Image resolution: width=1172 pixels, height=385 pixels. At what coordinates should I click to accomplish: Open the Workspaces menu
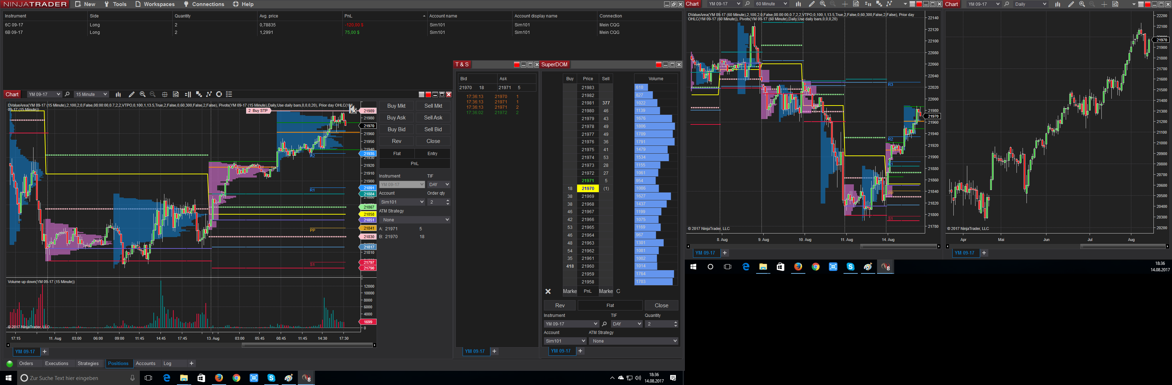click(155, 4)
